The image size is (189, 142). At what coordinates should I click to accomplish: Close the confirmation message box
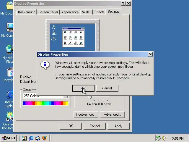(x=150, y=54)
